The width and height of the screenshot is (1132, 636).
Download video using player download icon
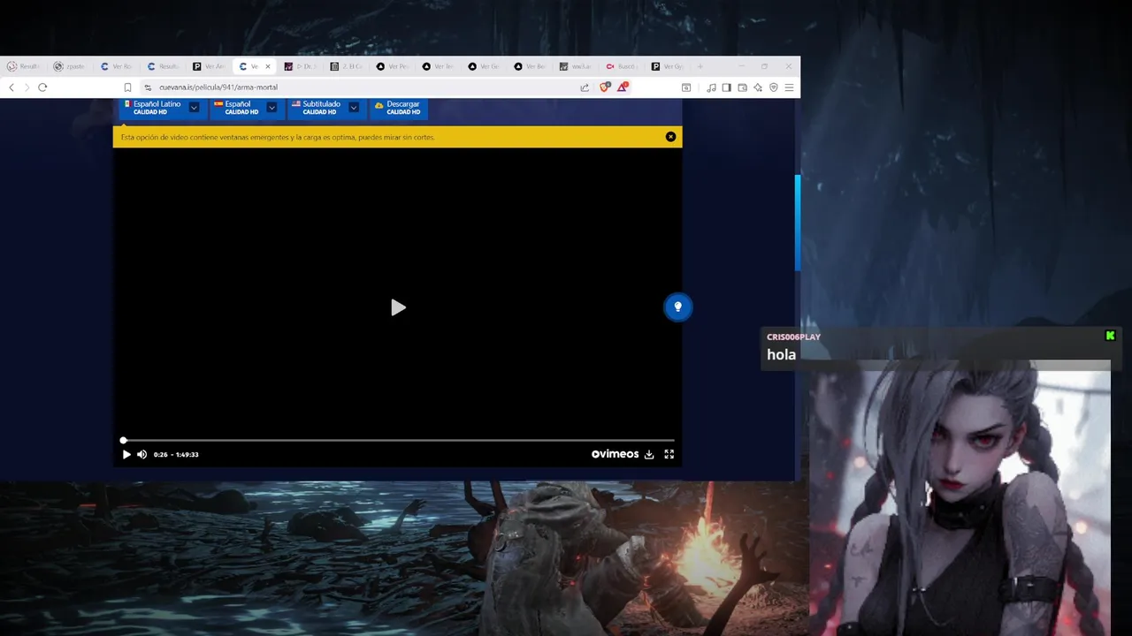tap(649, 454)
